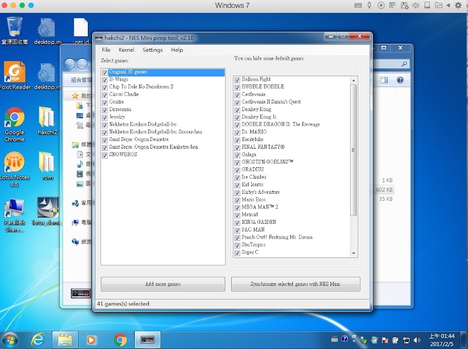Launch Internet Explorer from the taskbar
468x349 pixels.
38,340
